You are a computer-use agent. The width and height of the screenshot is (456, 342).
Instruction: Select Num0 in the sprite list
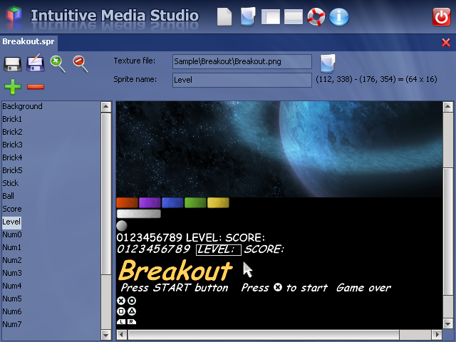(x=12, y=234)
